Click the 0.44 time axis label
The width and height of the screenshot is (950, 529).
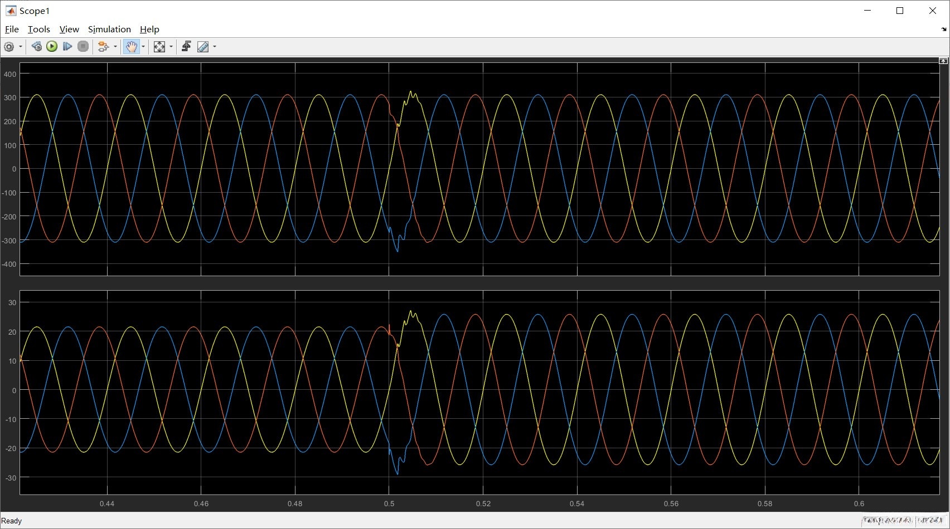click(x=107, y=504)
